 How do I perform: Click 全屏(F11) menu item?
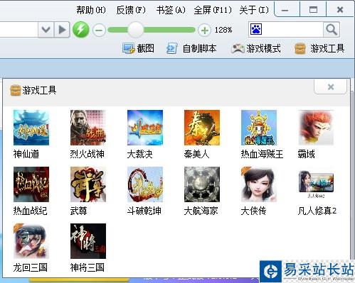(x=213, y=10)
